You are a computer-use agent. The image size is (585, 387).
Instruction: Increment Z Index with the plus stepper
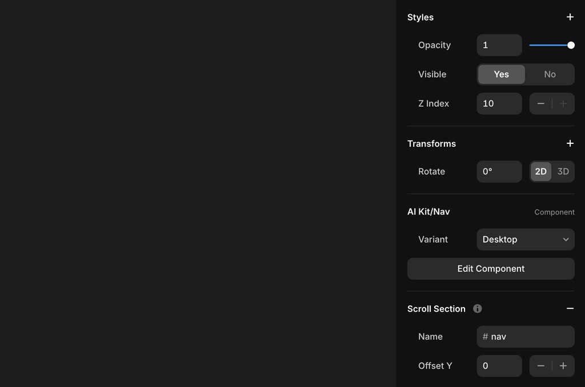click(x=563, y=103)
